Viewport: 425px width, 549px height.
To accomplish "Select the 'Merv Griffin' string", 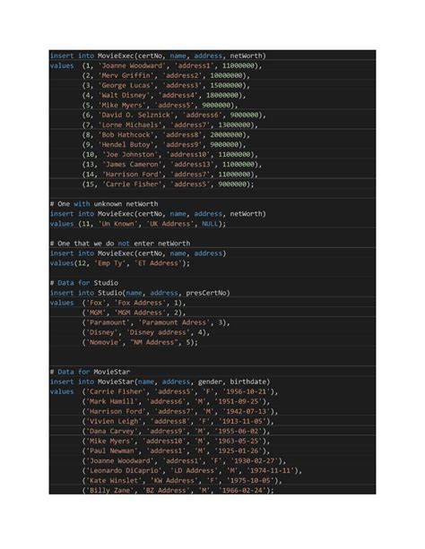I will coord(126,75).
